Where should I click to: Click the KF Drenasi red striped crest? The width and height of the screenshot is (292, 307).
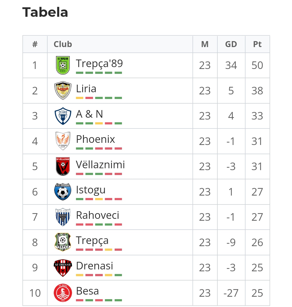point(63,268)
